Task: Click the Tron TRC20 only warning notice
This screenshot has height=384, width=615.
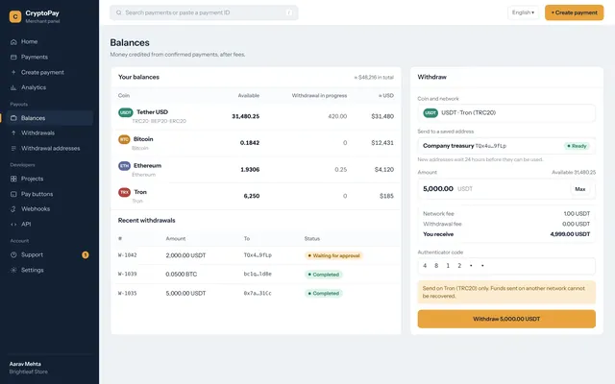Action: 506,292
